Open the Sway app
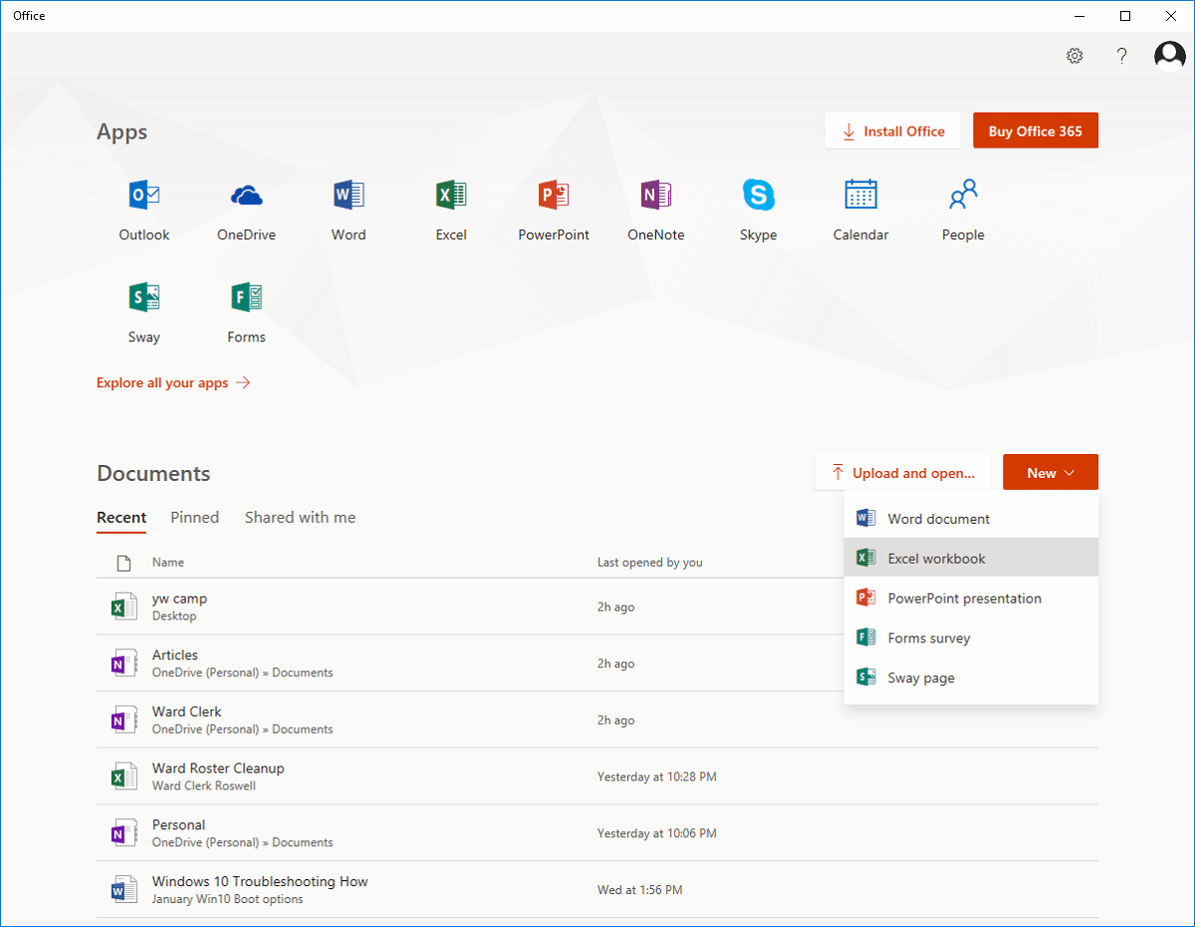The width and height of the screenshot is (1195, 927). tap(143, 309)
